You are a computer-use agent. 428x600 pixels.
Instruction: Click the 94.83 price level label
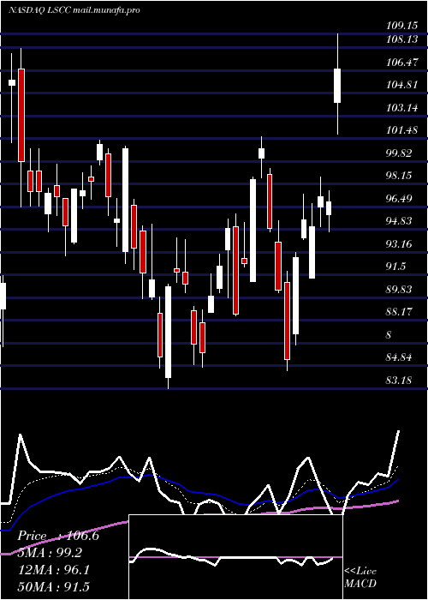click(400, 221)
